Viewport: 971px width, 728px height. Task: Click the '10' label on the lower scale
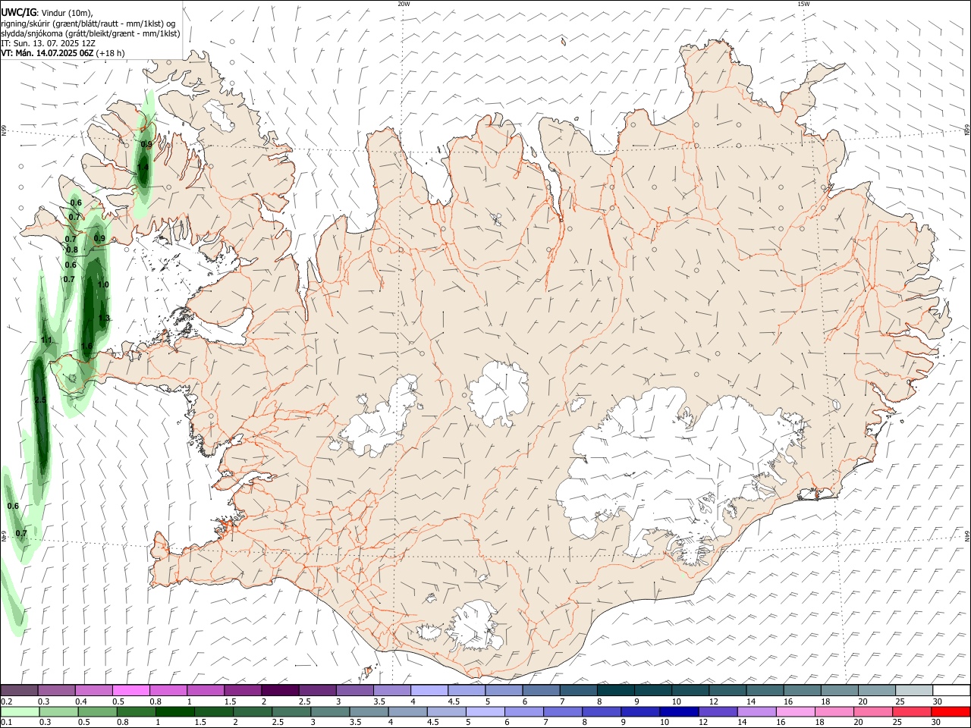pyautogui.click(x=664, y=723)
